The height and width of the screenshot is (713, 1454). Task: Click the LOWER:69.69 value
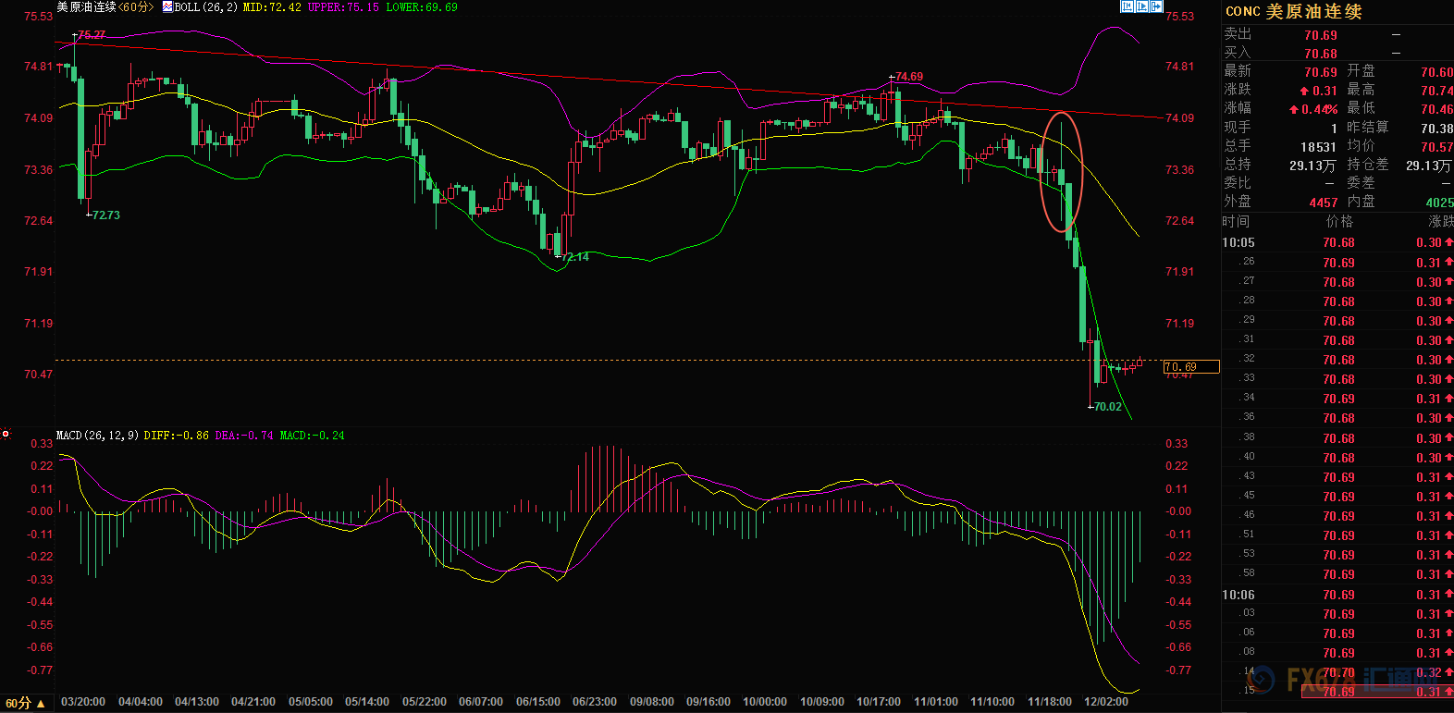[x=422, y=6]
